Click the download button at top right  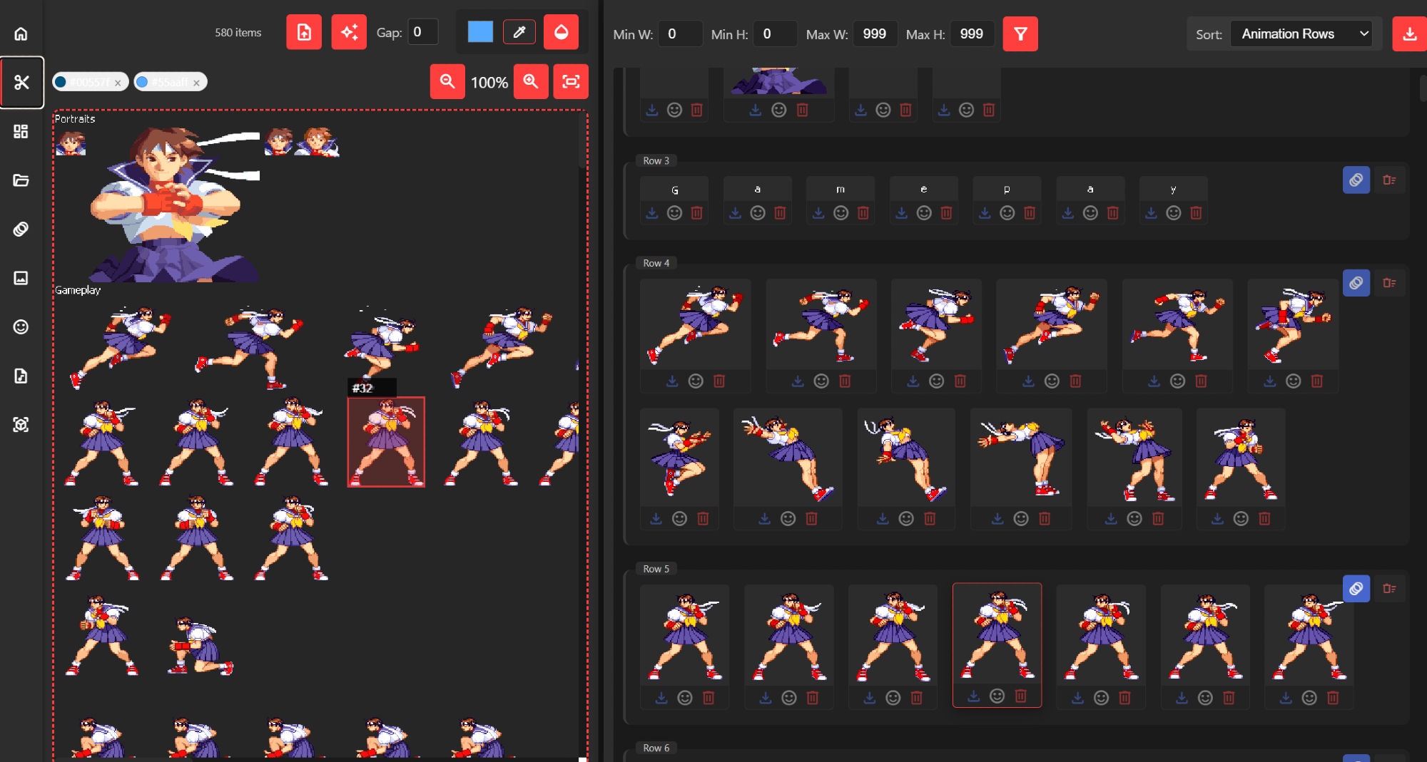tap(1409, 34)
